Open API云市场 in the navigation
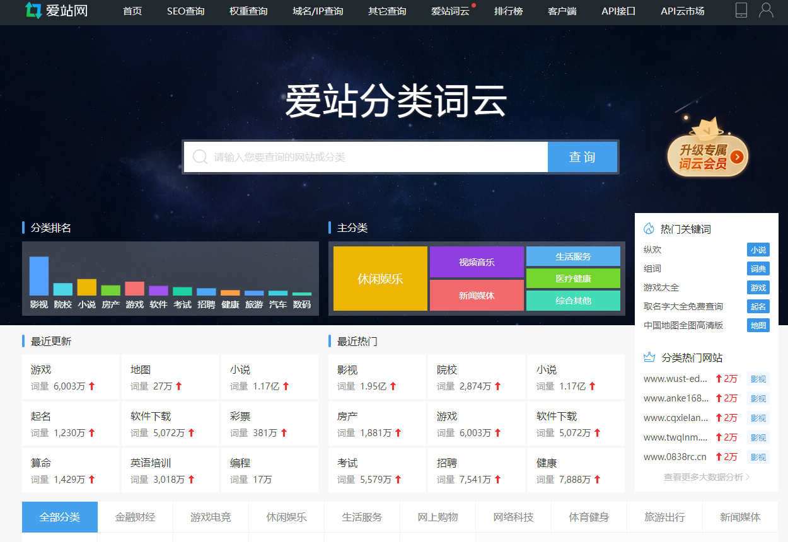 (x=683, y=11)
